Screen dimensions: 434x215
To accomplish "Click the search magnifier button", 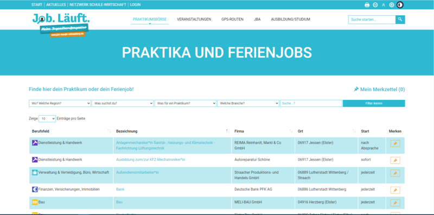I will point(400,20).
